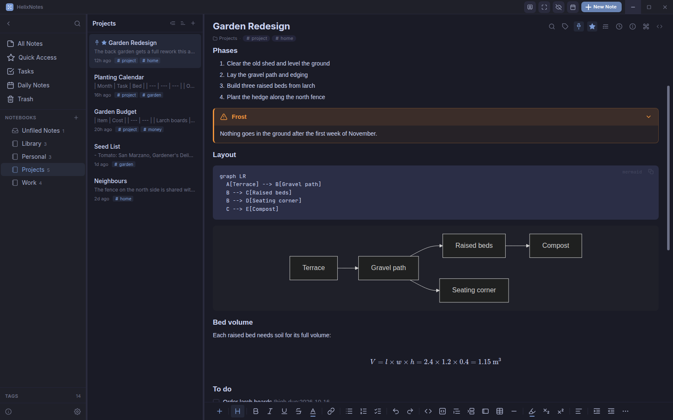673x420 pixels.
Task: Go to Quick Access
Action: coord(43,58)
